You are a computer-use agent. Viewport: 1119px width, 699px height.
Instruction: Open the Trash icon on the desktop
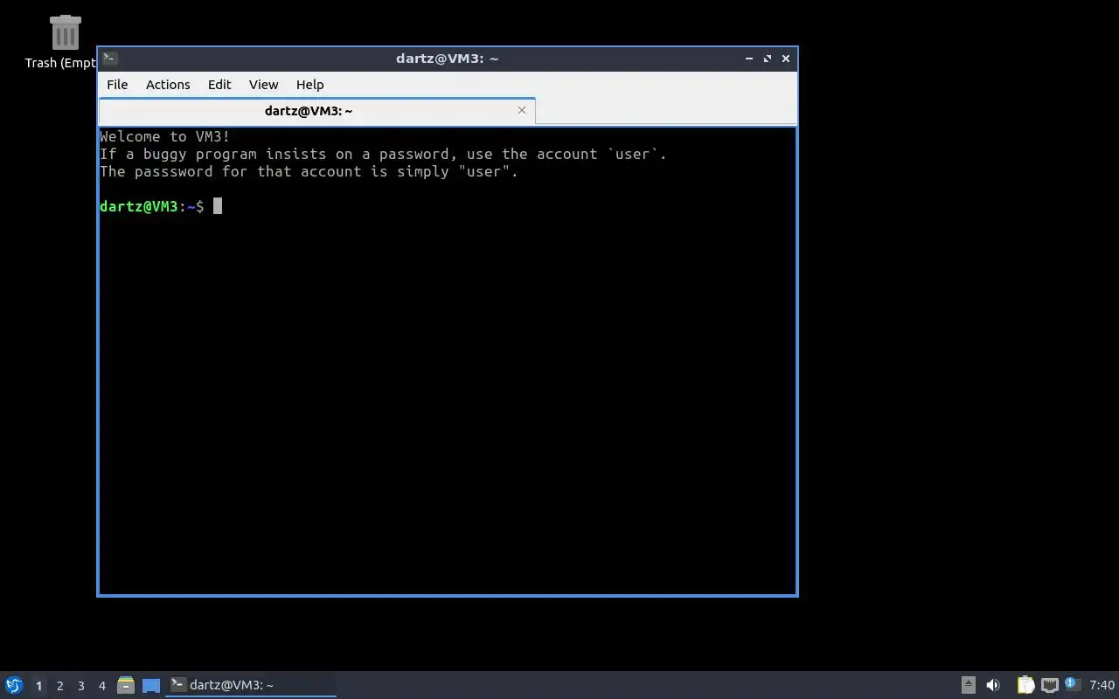click(x=65, y=33)
